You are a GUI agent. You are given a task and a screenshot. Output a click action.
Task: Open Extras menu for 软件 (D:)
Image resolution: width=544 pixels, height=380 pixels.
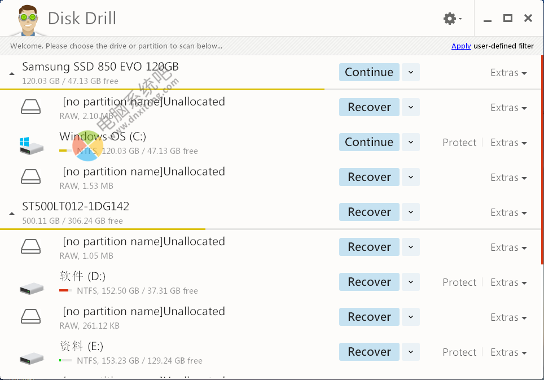coord(508,282)
